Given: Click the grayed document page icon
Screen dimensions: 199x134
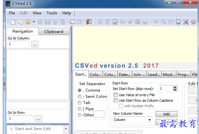Looking at the screenshot, I should pyautogui.click(x=63, y=22).
